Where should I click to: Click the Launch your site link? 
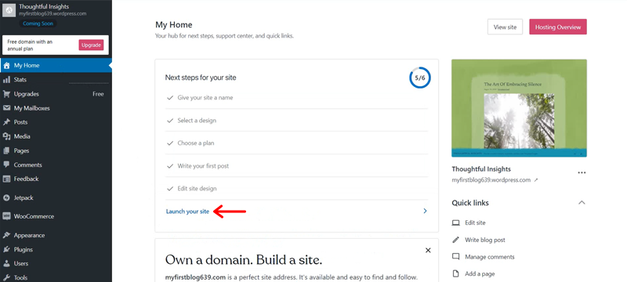[187, 211]
